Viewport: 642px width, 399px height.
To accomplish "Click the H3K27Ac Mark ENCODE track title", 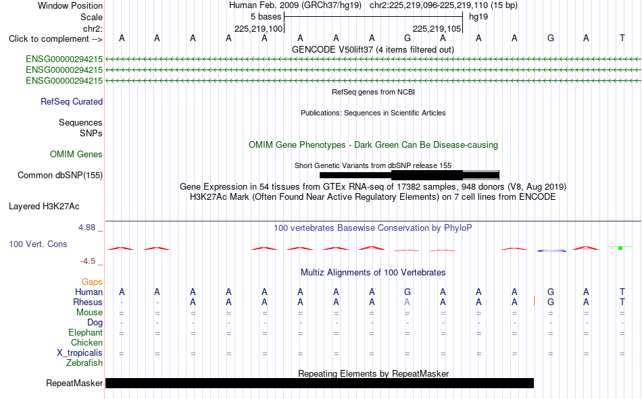I will point(373,197).
